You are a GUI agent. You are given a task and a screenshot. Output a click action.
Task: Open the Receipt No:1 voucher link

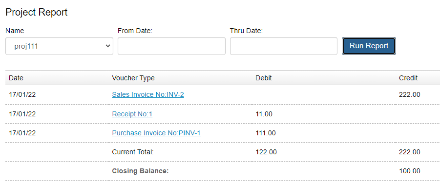coord(132,114)
